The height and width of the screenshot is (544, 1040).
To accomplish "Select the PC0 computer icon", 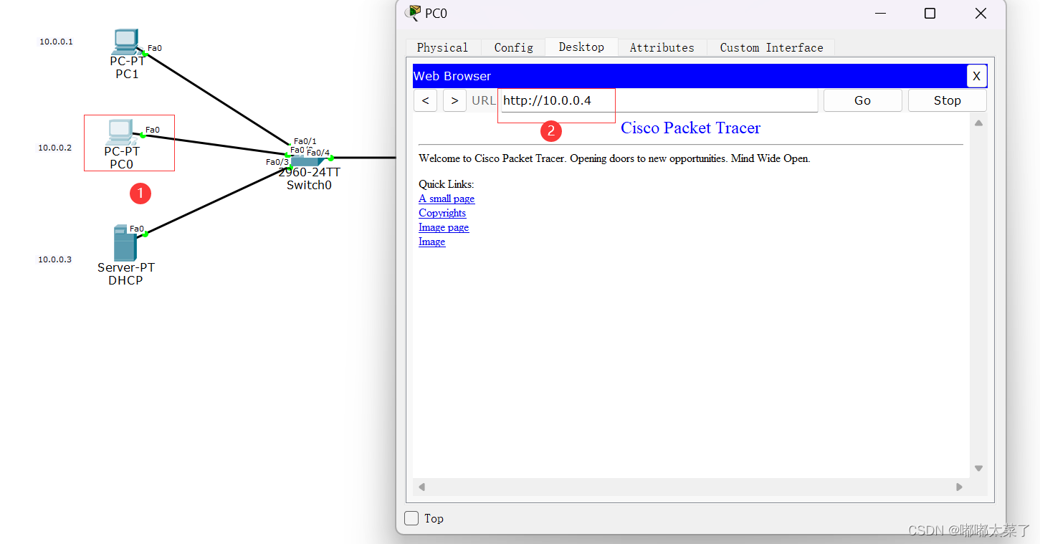I will [x=121, y=133].
